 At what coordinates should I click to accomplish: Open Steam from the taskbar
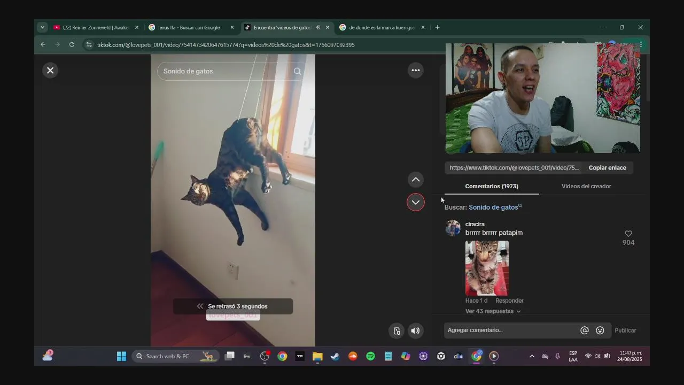[335, 356]
